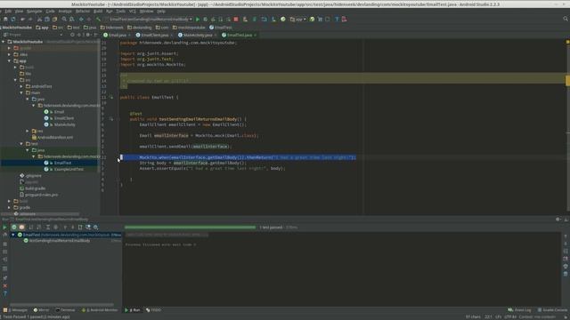The width and height of the screenshot is (570, 320).
Task: Collapse the test folder
Action: (x=21, y=144)
